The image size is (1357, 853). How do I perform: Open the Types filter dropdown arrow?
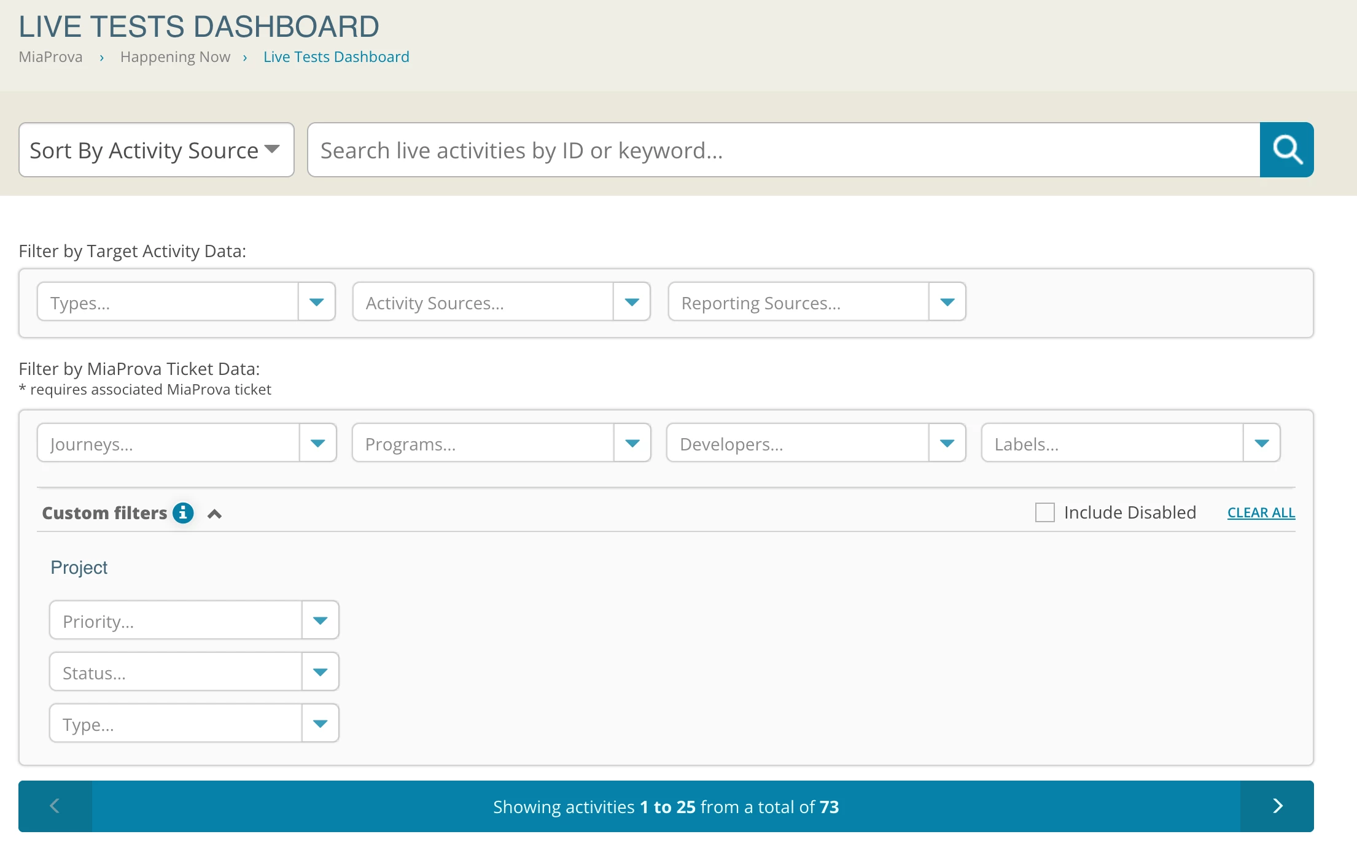point(316,302)
